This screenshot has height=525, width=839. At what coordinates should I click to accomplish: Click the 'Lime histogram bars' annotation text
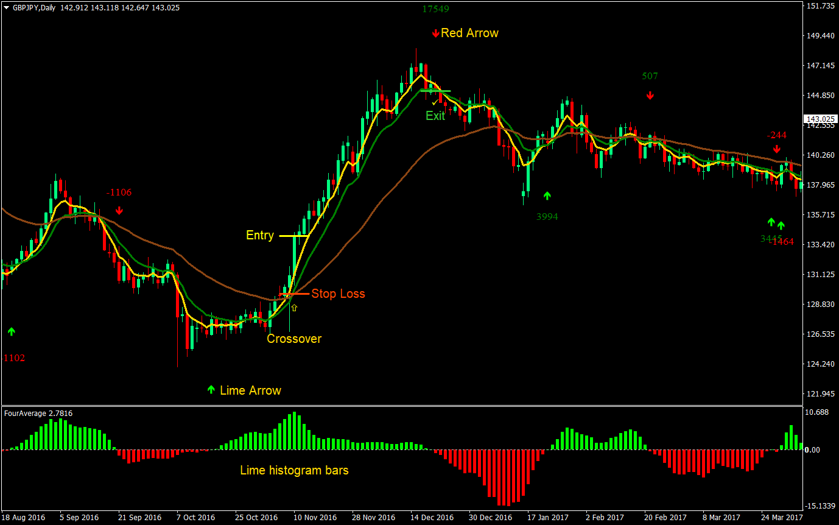click(x=294, y=470)
